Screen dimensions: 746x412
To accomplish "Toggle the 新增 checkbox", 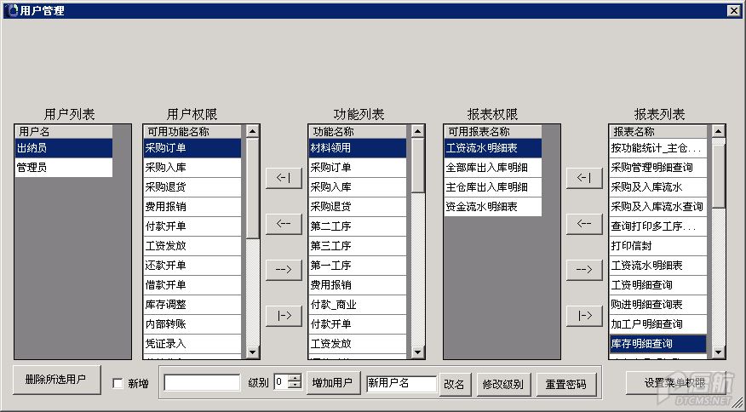I will 118,383.
